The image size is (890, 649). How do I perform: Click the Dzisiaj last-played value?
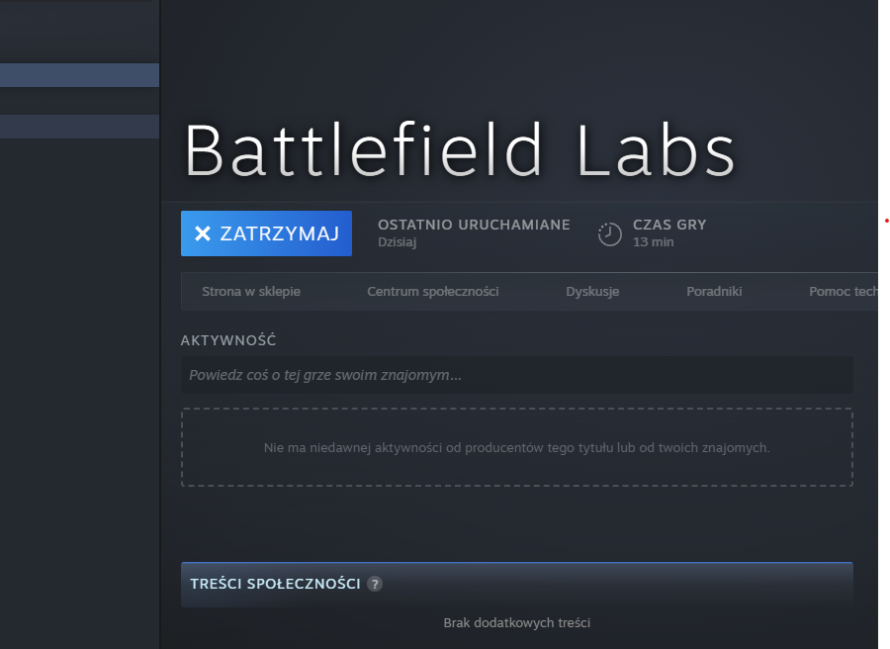click(397, 242)
